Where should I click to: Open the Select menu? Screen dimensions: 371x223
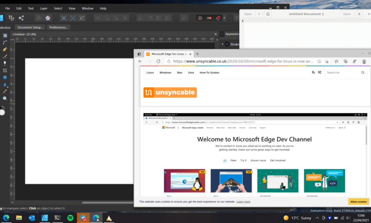click(58, 8)
